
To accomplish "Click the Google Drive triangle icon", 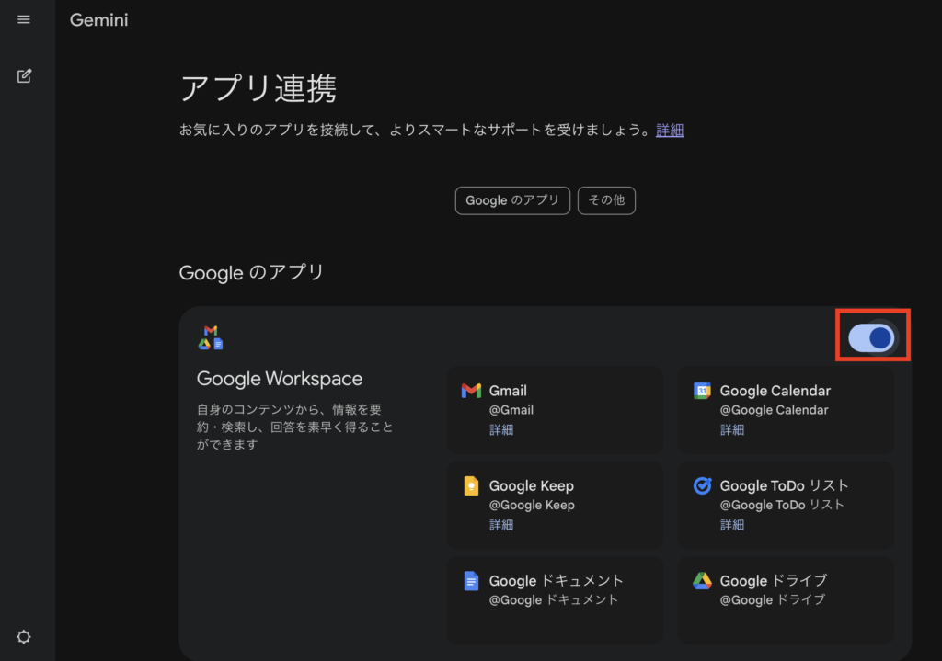I will click(x=702, y=581).
